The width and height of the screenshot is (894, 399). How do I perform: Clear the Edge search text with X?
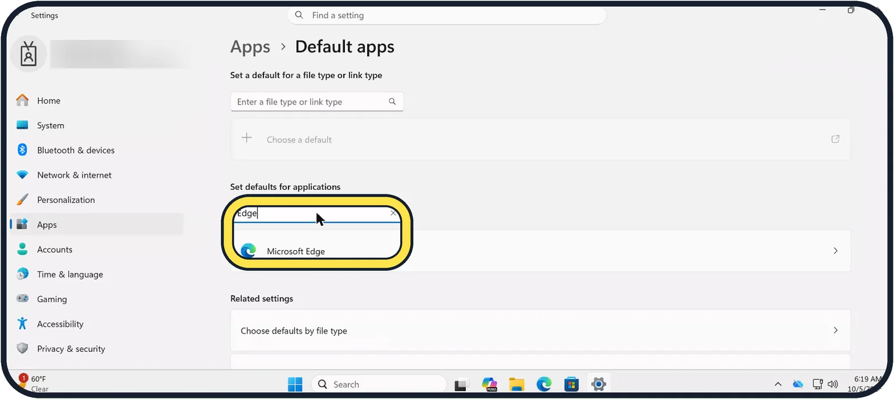pyautogui.click(x=393, y=213)
